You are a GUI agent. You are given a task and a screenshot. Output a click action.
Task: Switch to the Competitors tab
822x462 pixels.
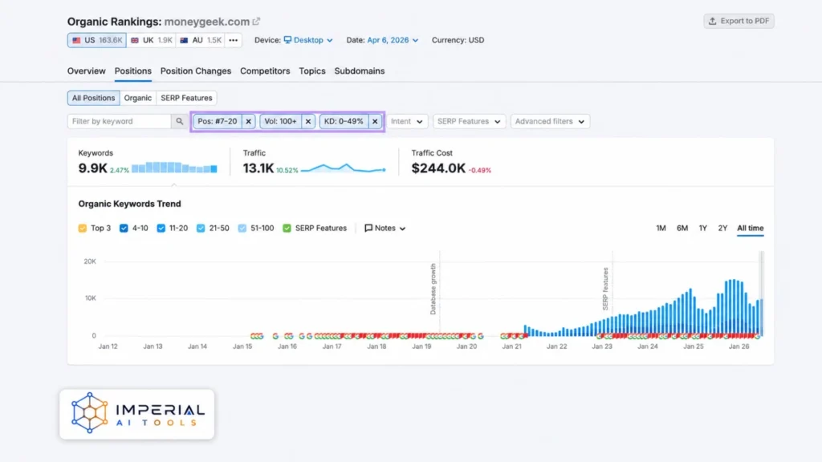click(x=265, y=71)
